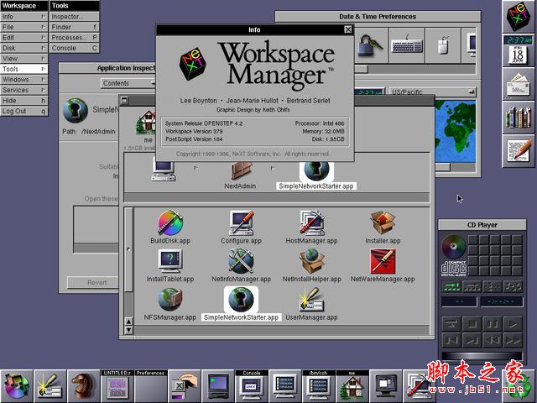Open the Disk submenu
This screenshot has width=537, height=403.
(x=24, y=48)
